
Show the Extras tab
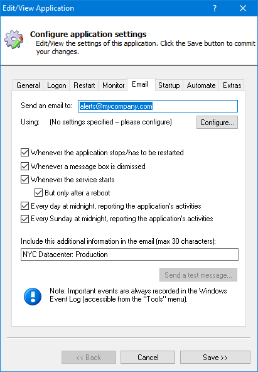click(232, 85)
